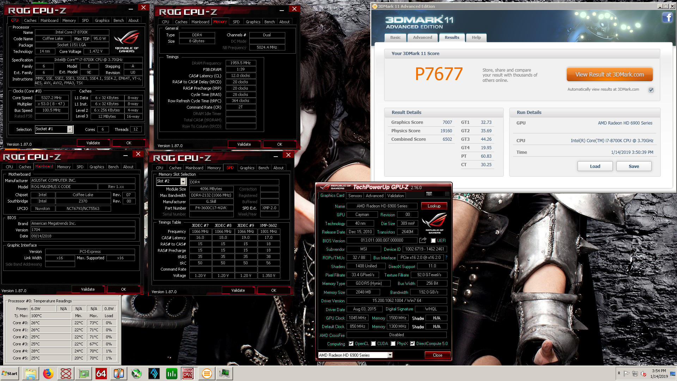Image resolution: width=677 pixels, height=381 pixels.
Task: Click the Physics Score value 19160
Action: pos(446,131)
